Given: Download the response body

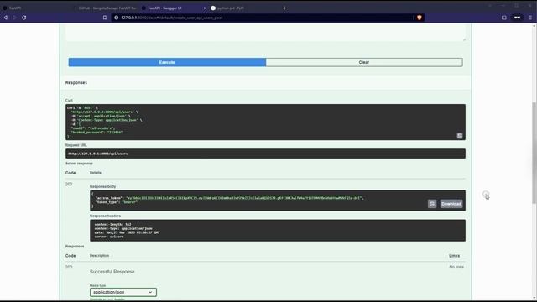Looking at the screenshot, I should click(451, 204).
